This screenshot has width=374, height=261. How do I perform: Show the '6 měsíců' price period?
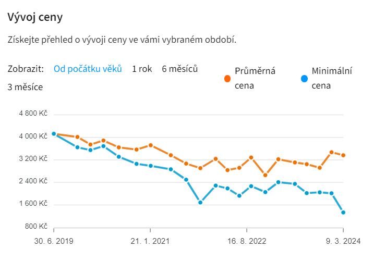[x=179, y=69]
